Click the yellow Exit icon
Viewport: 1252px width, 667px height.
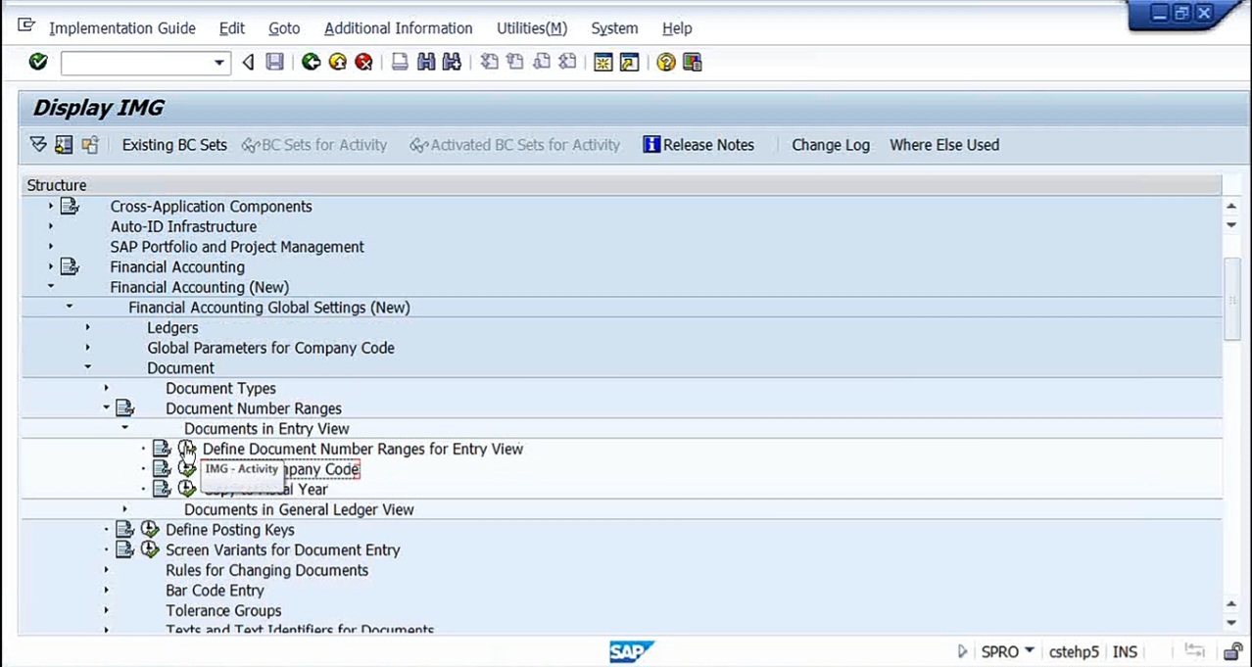pyautogui.click(x=338, y=63)
